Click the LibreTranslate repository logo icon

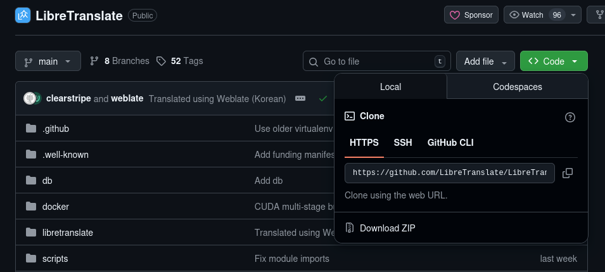[23, 15]
